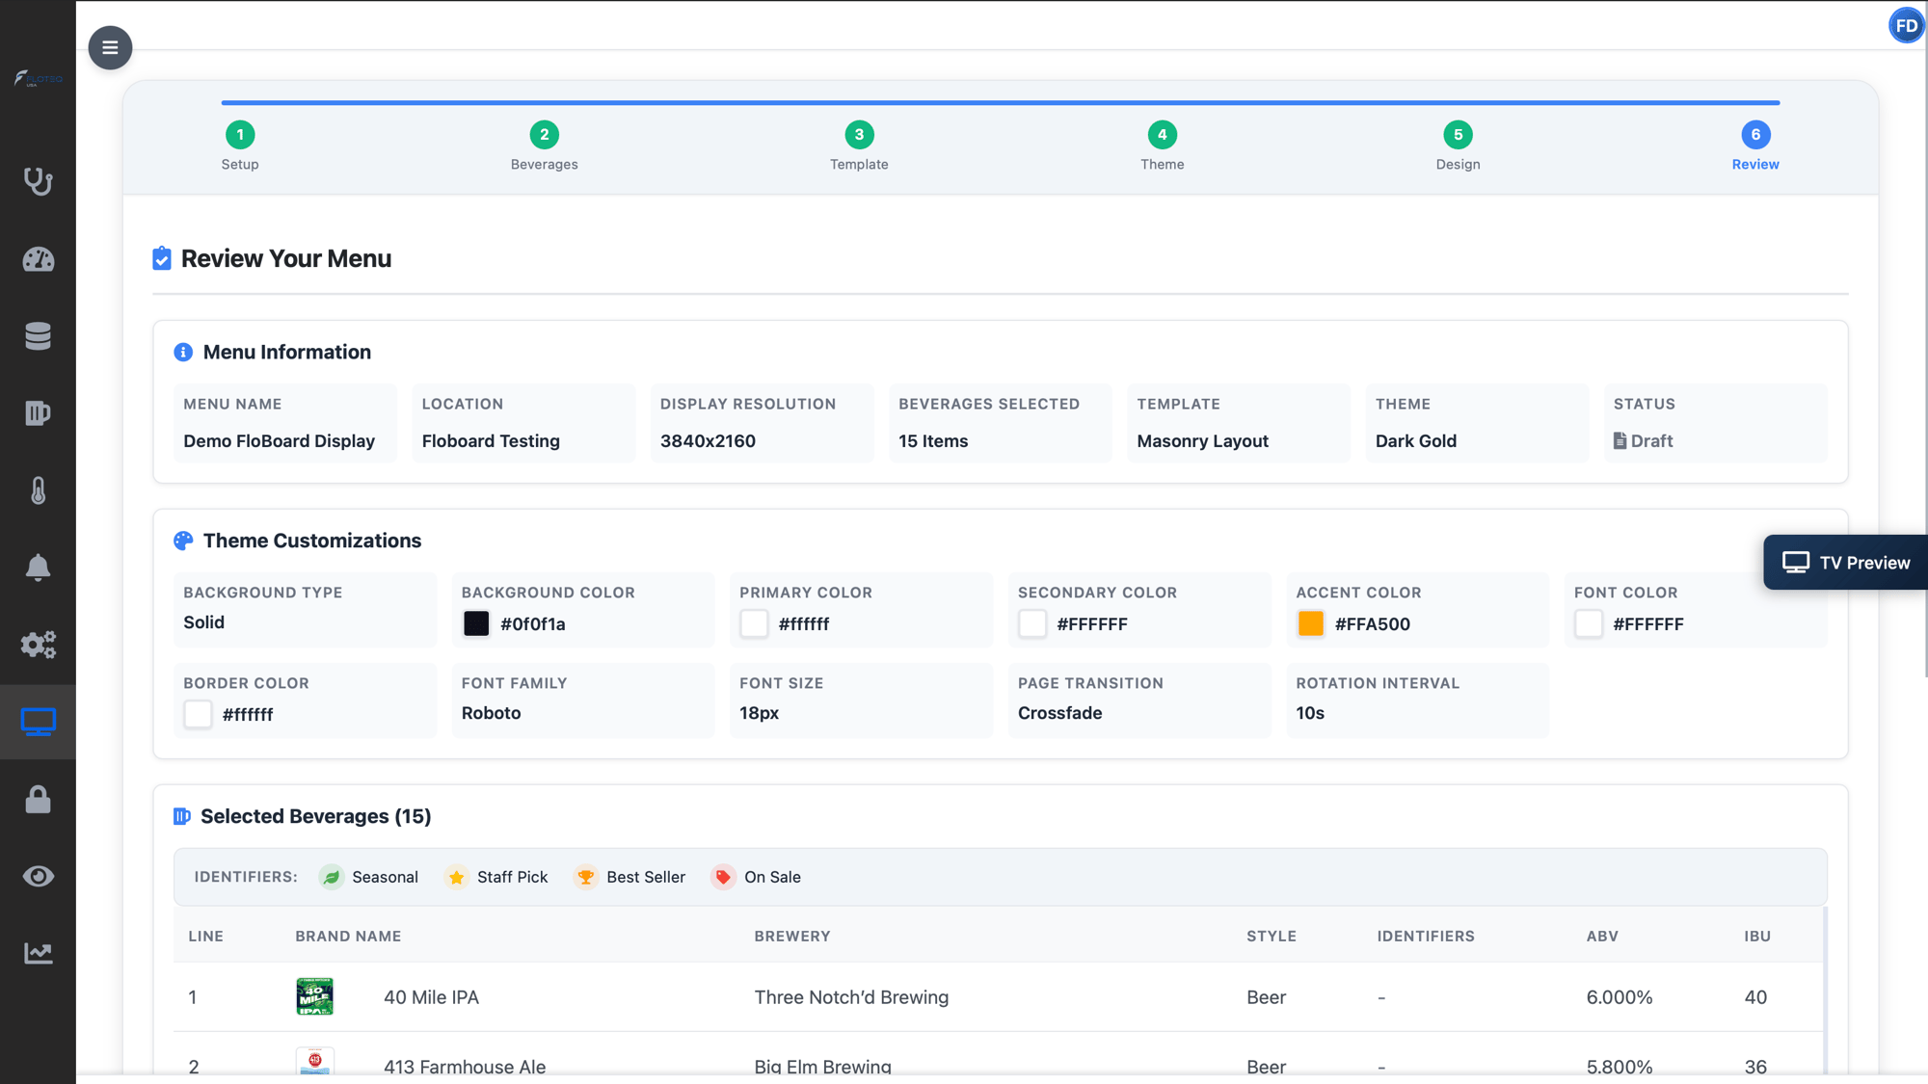The image size is (1928, 1084).
Task: Click the dark background color swatch
Action: click(x=476, y=623)
